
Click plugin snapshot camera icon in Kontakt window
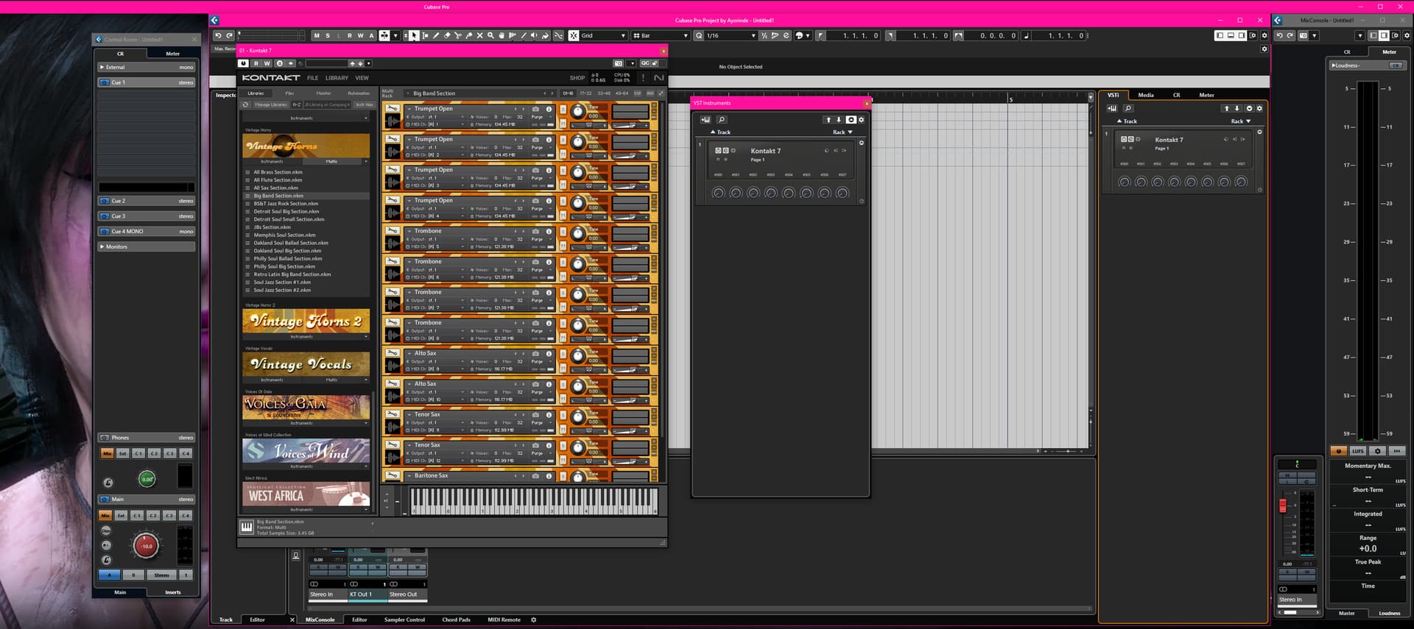point(618,63)
